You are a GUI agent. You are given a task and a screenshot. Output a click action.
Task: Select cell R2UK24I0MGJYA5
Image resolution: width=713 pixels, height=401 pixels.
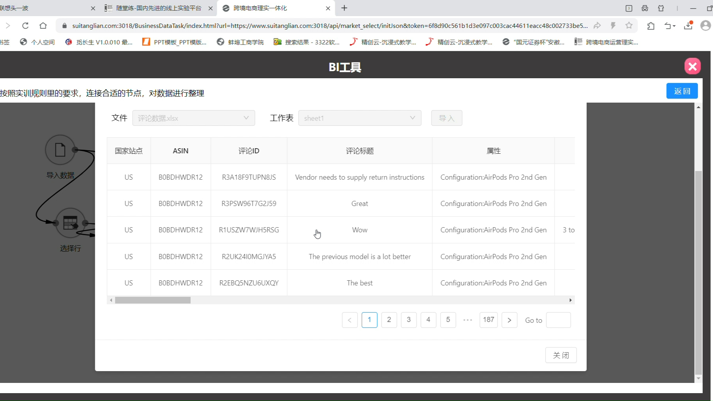click(249, 256)
